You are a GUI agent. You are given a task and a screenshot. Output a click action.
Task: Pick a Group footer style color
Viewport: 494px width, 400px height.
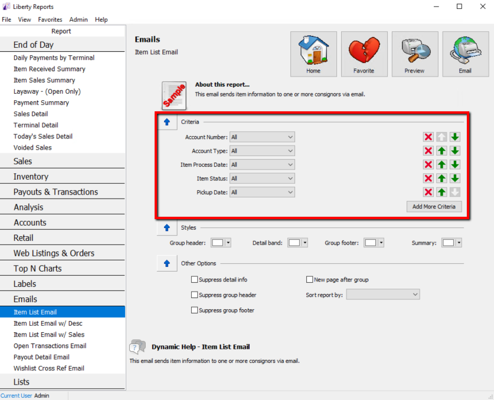(x=374, y=243)
